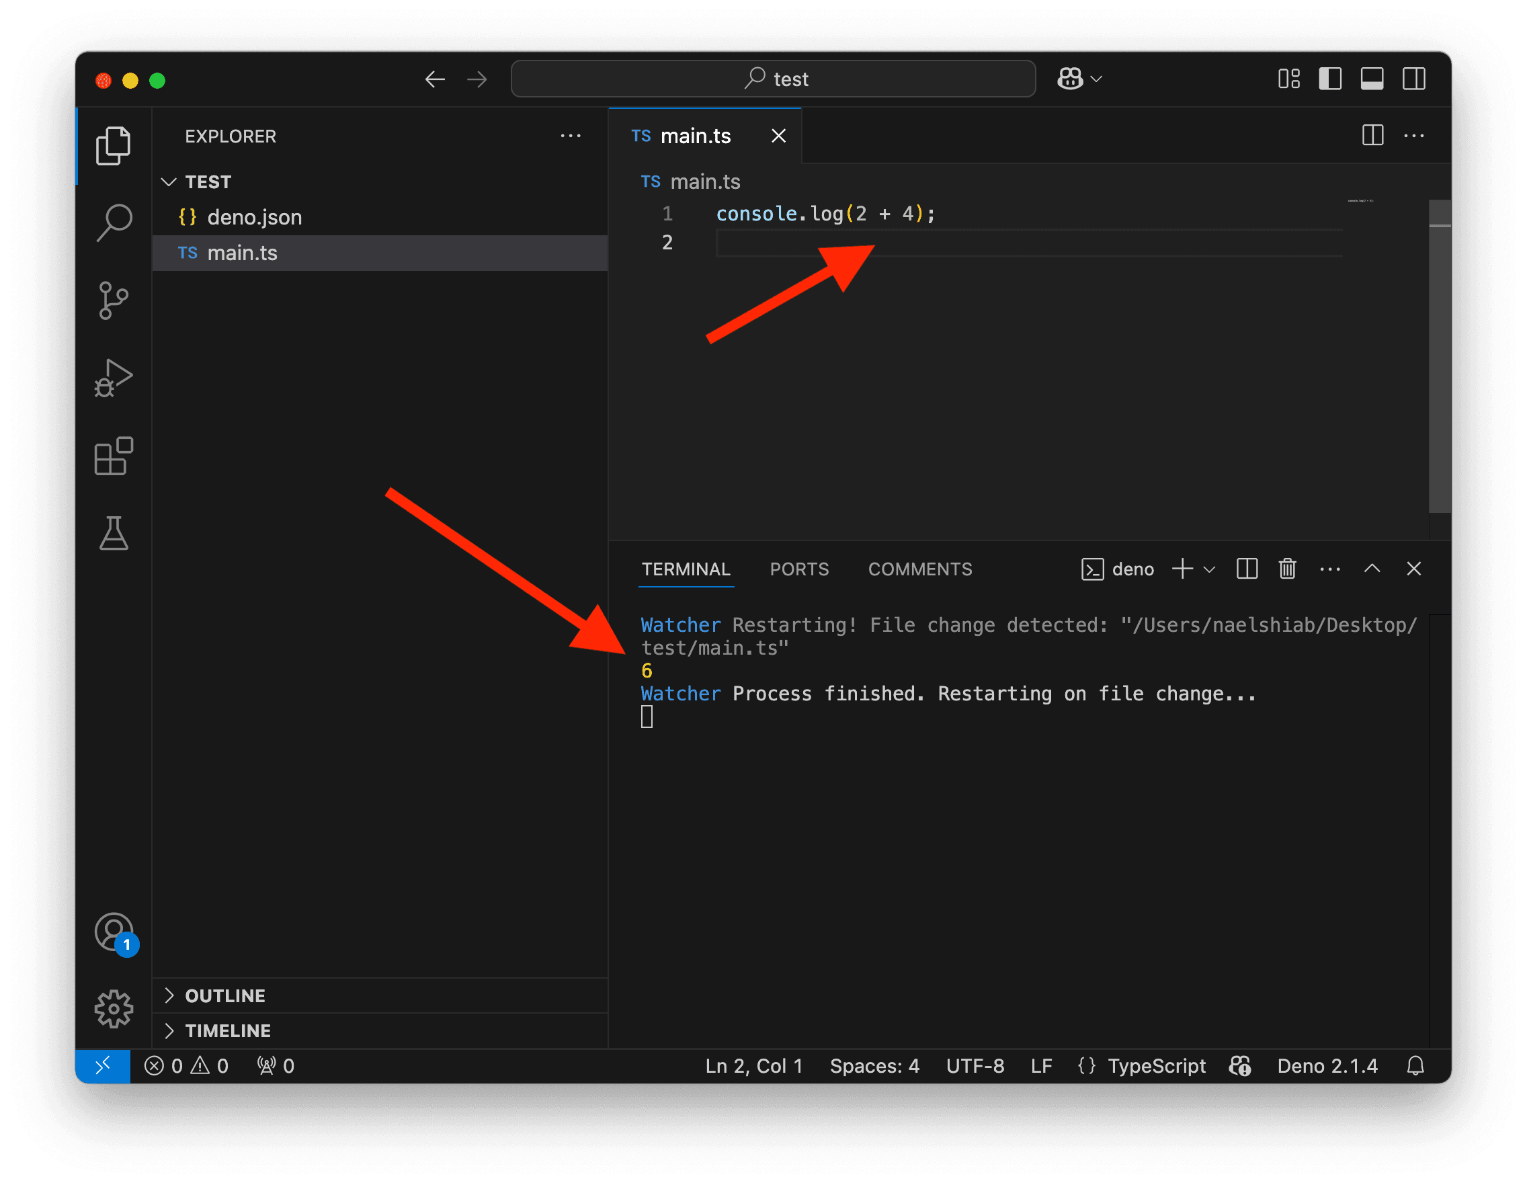The height and width of the screenshot is (1183, 1527).
Task: Select the deno terminal instance
Action: point(1117,569)
